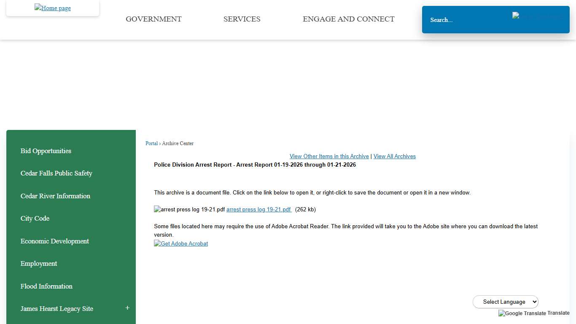Open the Cedar Falls Public Safety page
The width and height of the screenshot is (576, 324).
[x=56, y=173]
